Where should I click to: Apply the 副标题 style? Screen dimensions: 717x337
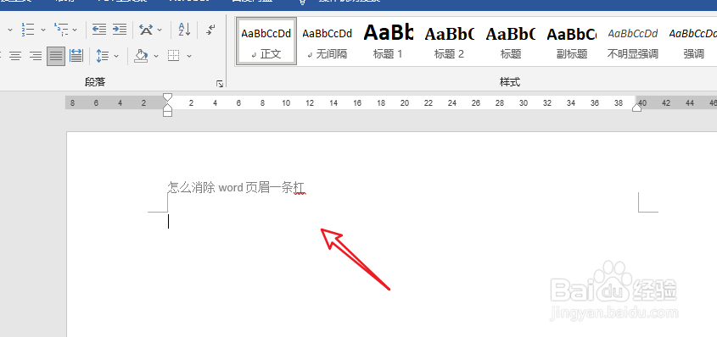pos(572,41)
